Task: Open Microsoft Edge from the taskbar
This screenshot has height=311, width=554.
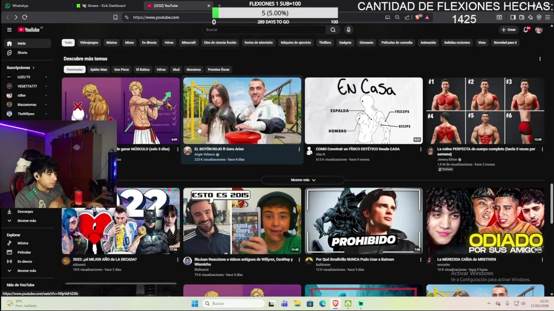Action: 323,304
